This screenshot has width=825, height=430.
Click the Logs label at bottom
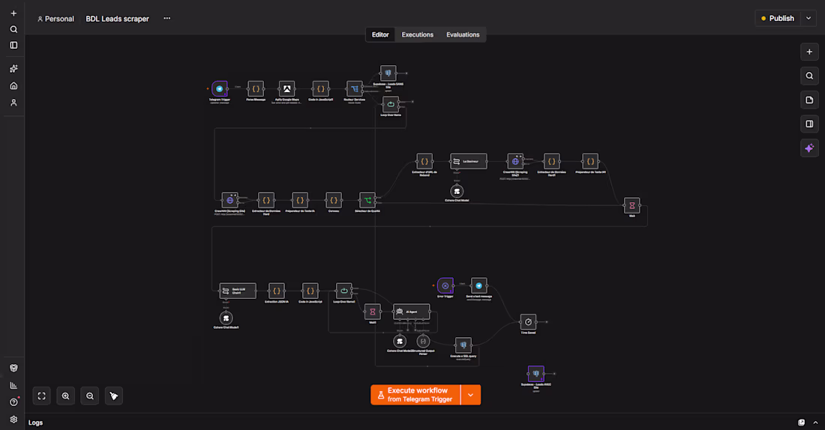[x=36, y=423]
